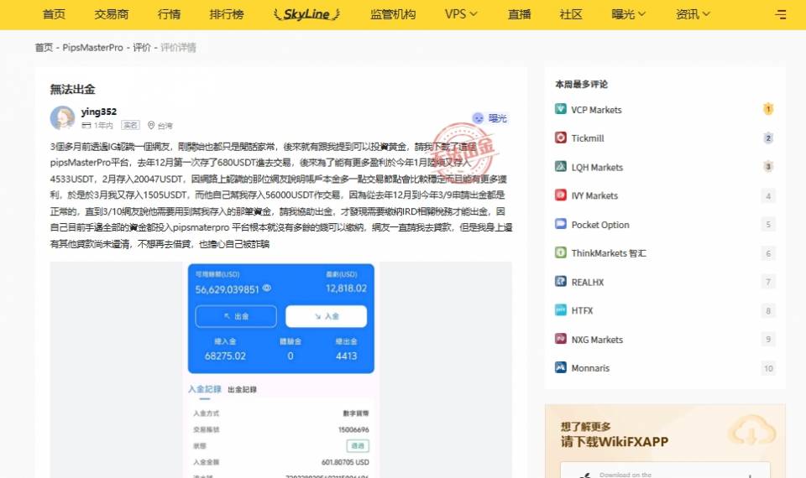Expand the 资讯 dropdown menu
The width and height of the screenshot is (806, 478).
[x=693, y=14]
